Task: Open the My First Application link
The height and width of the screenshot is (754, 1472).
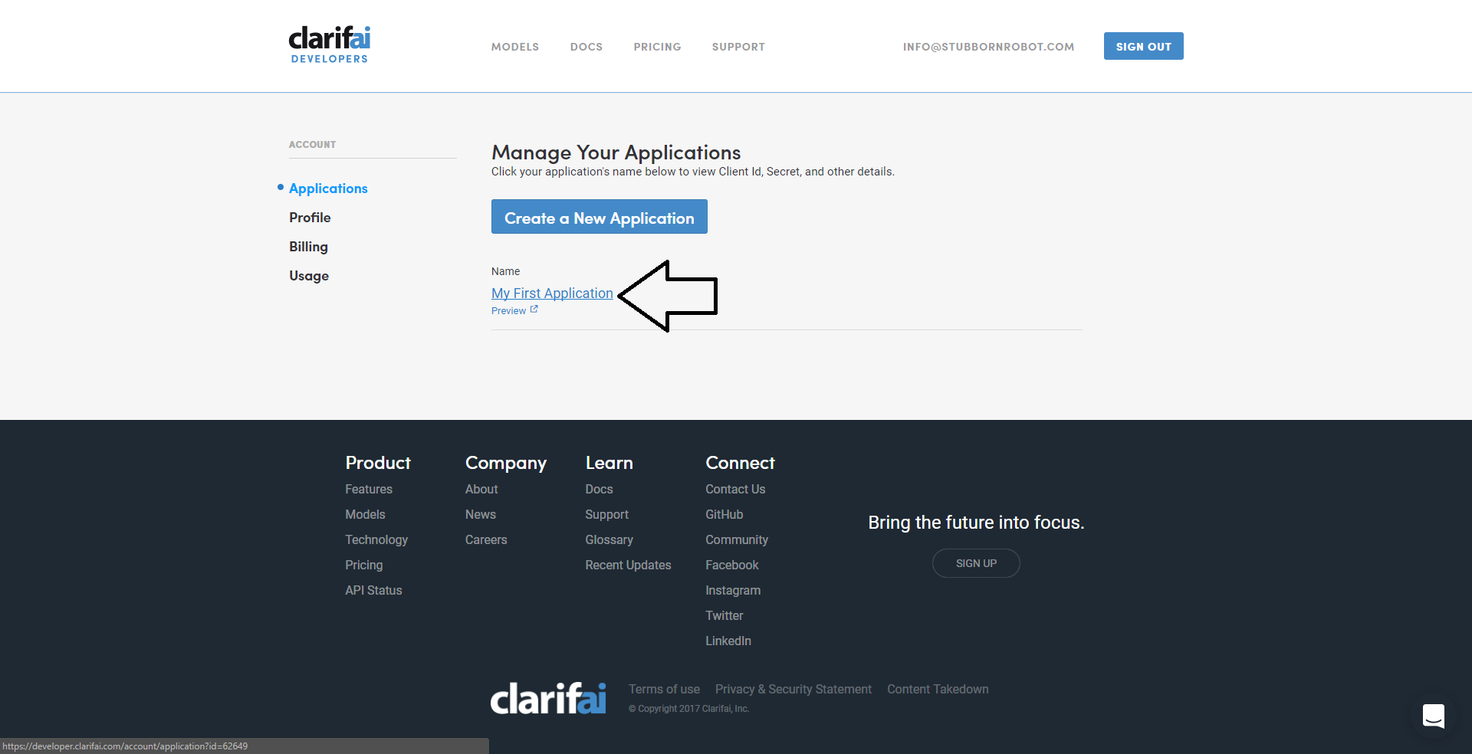Action: click(x=552, y=293)
